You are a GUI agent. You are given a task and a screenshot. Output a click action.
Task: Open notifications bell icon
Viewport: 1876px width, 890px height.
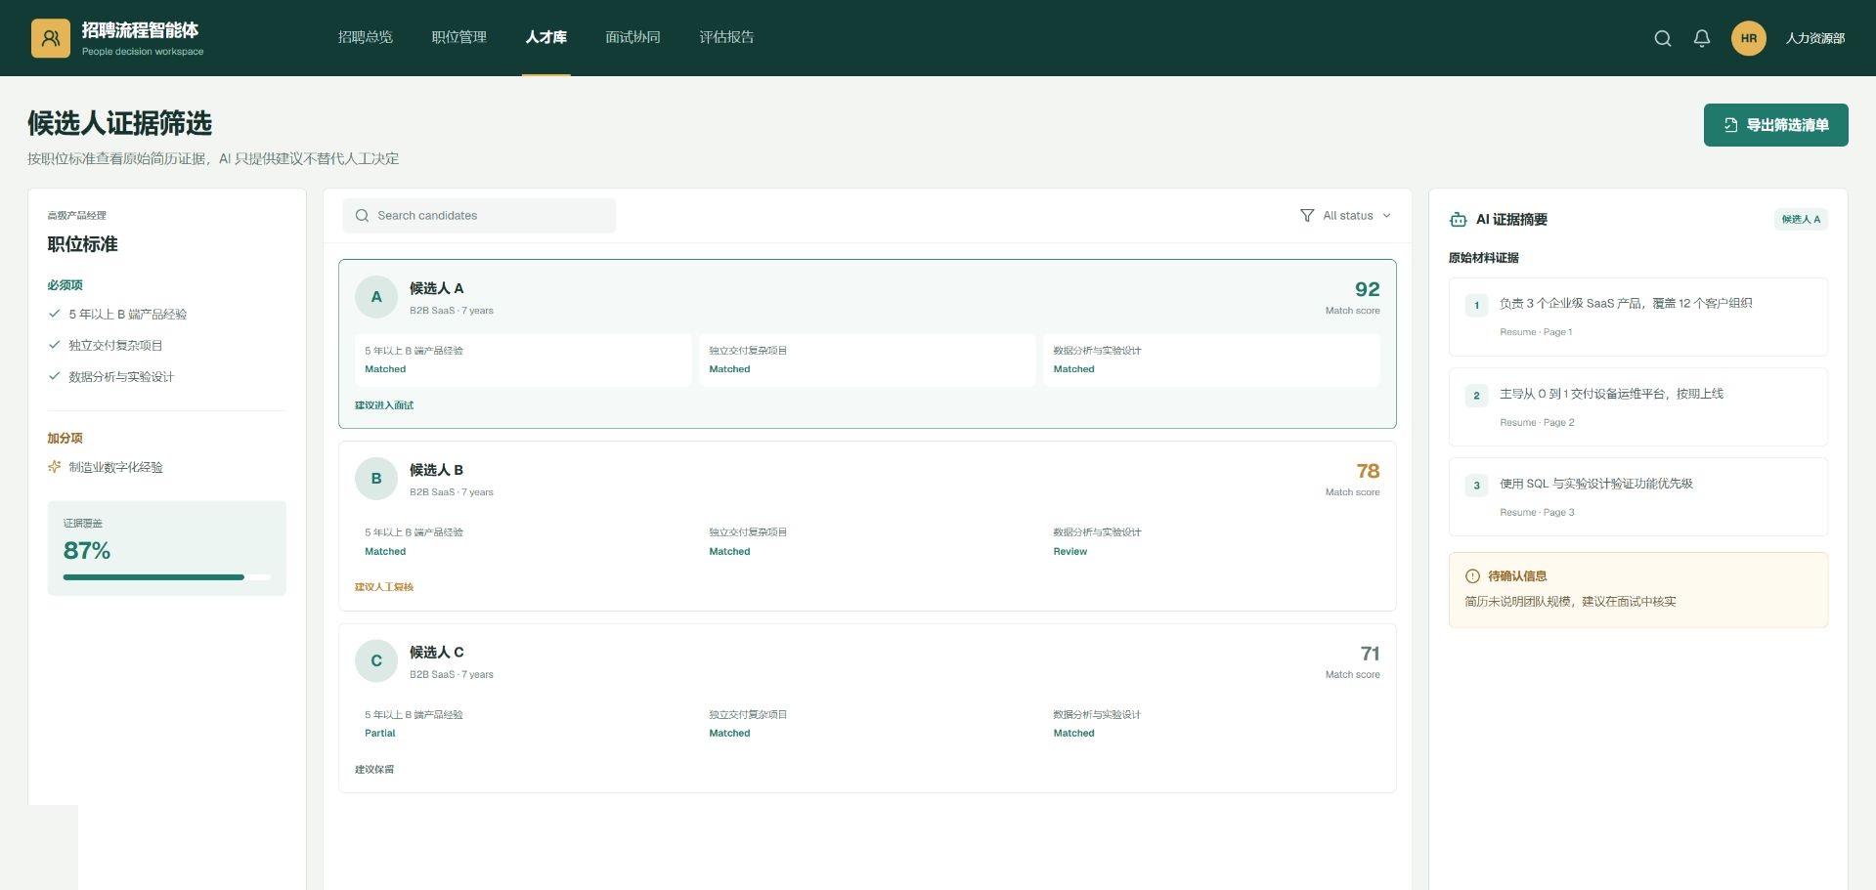pyautogui.click(x=1702, y=38)
